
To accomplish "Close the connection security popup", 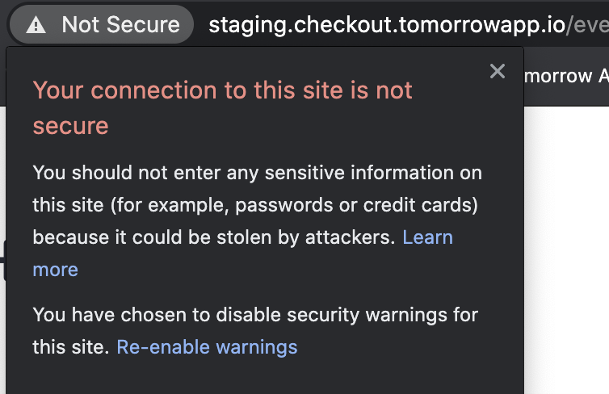I will click(x=498, y=72).
